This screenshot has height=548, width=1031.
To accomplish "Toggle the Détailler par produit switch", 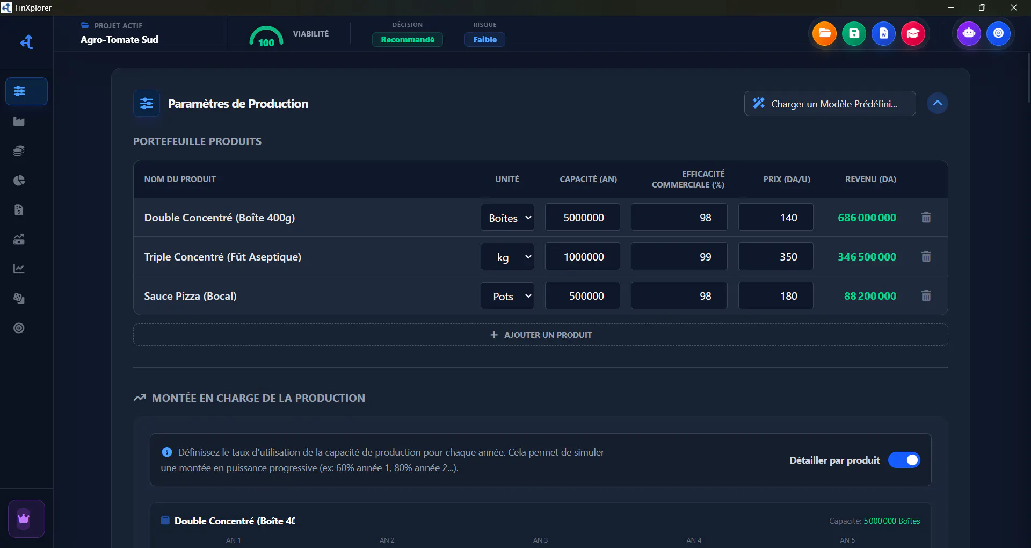I will coord(904,460).
